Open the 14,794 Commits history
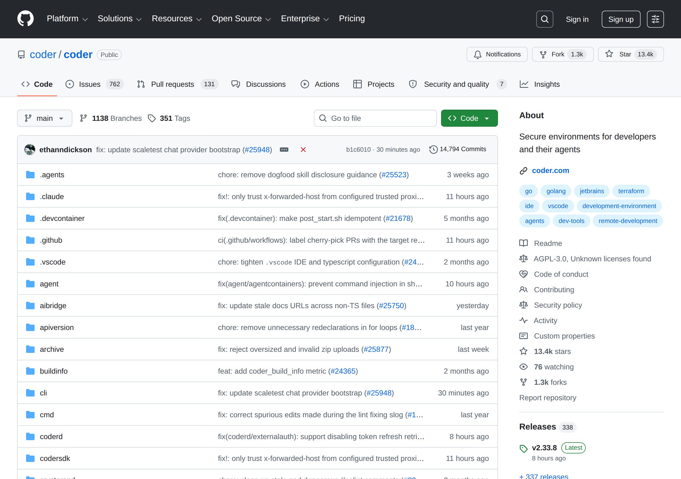The width and height of the screenshot is (681, 479). pos(458,149)
